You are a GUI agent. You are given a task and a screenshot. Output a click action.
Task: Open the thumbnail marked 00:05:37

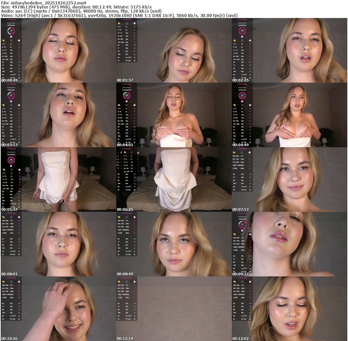tap(58, 180)
